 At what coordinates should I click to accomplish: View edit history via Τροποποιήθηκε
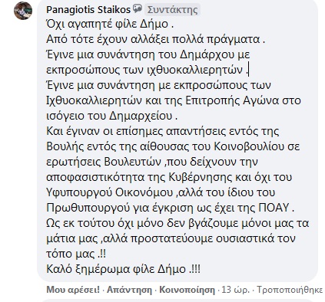pyautogui.click(x=290, y=290)
